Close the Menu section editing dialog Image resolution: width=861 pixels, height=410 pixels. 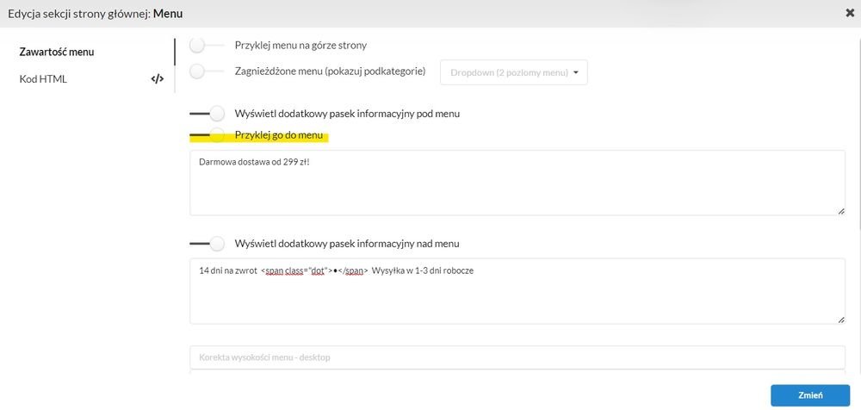coord(850,13)
